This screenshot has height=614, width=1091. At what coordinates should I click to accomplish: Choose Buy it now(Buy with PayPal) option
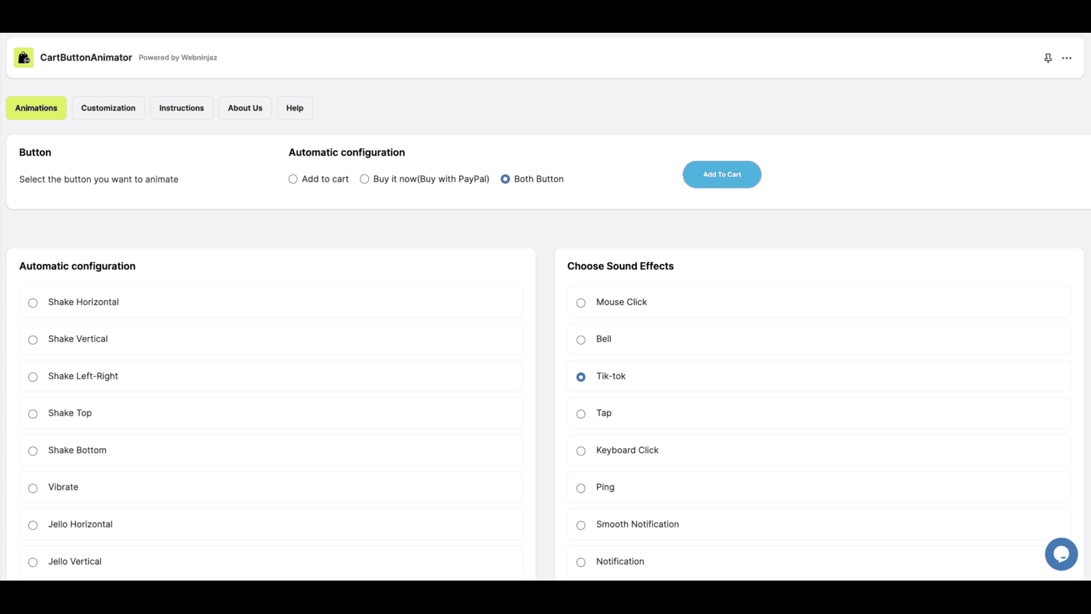tap(365, 179)
